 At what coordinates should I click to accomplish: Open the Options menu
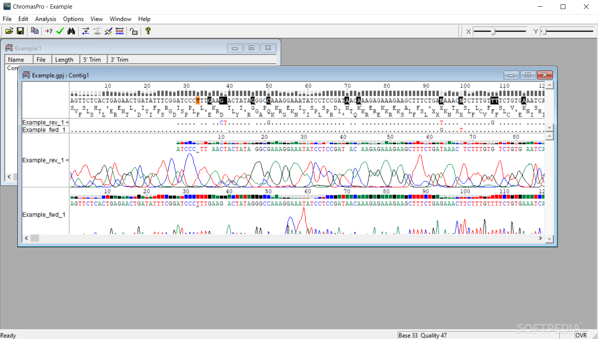coord(73,19)
